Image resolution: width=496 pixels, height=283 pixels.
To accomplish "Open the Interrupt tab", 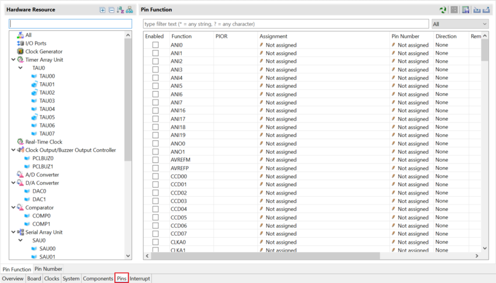I will tap(140, 278).
